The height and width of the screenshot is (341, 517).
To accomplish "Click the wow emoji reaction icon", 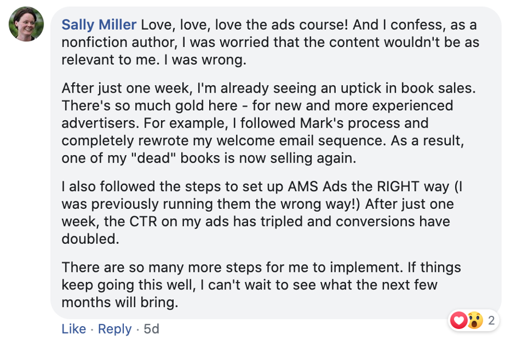I will [475, 320].
